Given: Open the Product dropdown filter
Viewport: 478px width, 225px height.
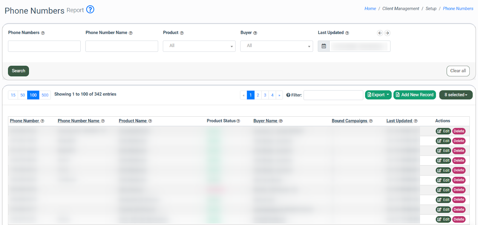Looking at the screenshot, I should [199, 46].
